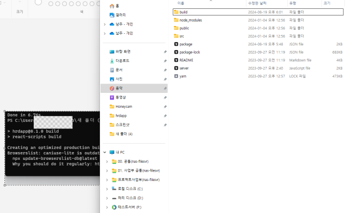359x213 pixels.
Task: Click the 내 PC computer icon
Action: (x=112, y=152)
